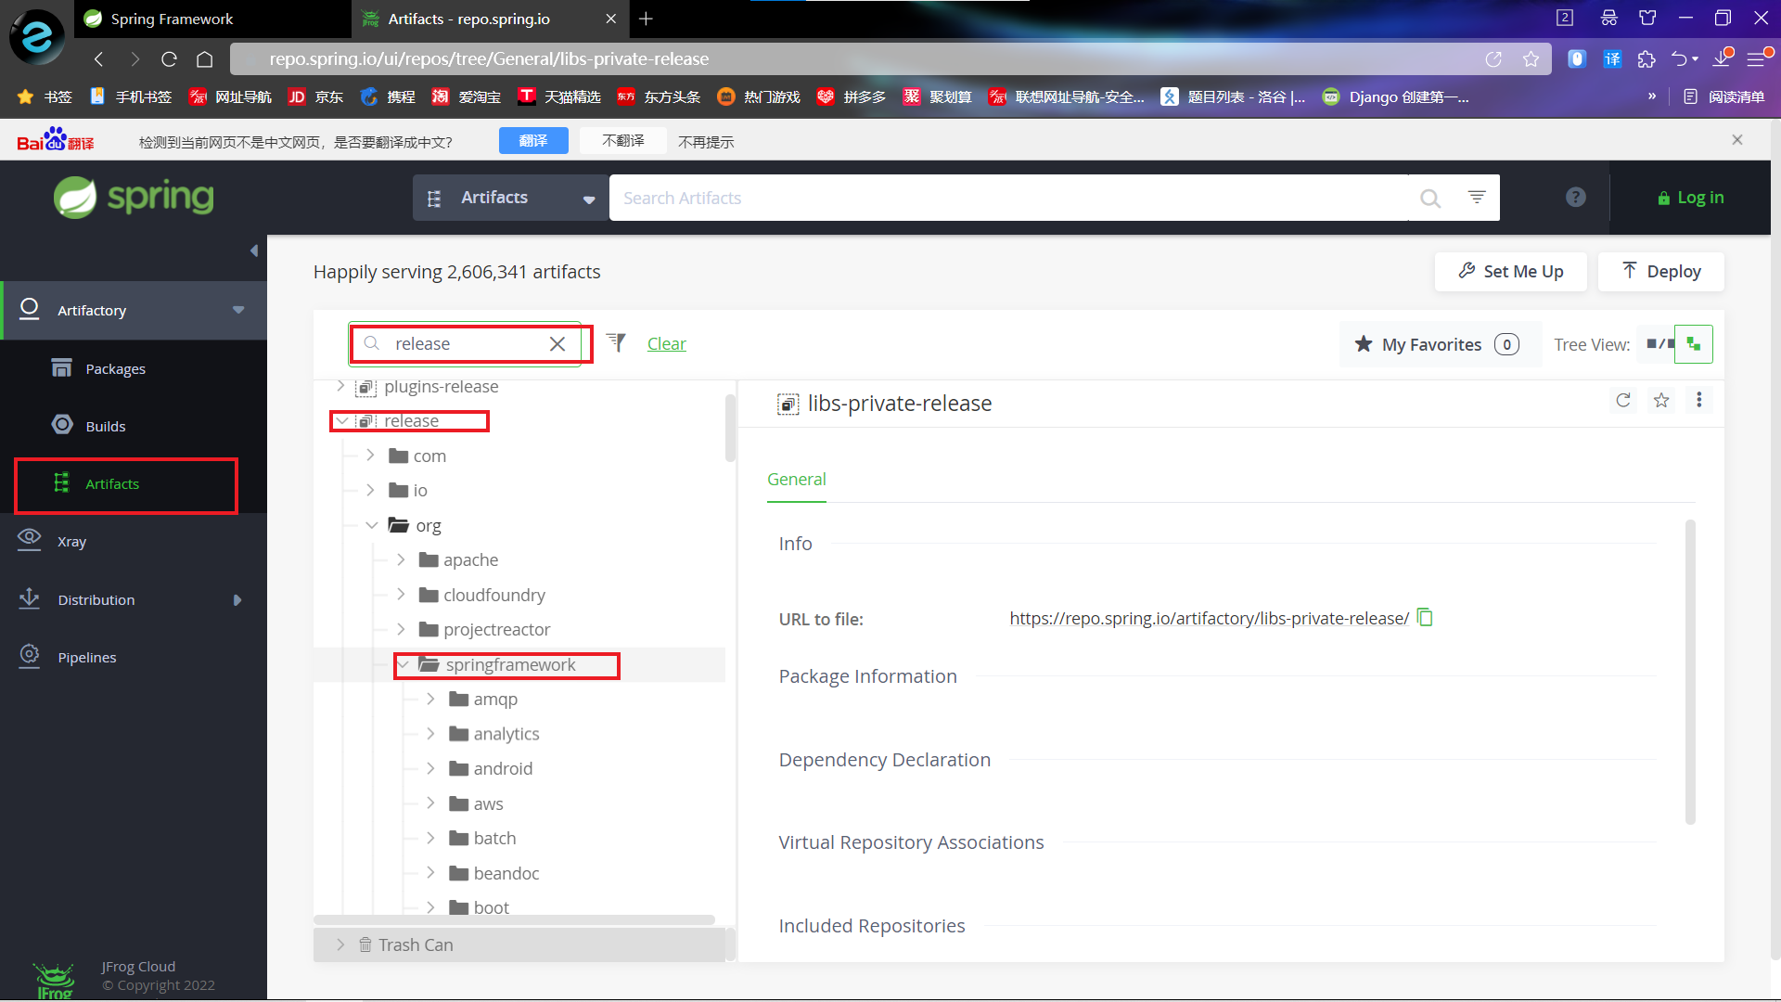Screen dimensions: 1781x1002
Task: Open advanced search filter icon in top bar
Action: click(x=1477, y=197)
